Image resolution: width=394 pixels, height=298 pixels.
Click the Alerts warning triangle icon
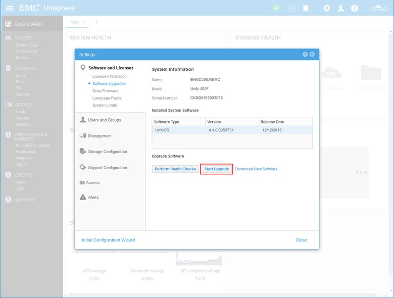click(83, 197)
